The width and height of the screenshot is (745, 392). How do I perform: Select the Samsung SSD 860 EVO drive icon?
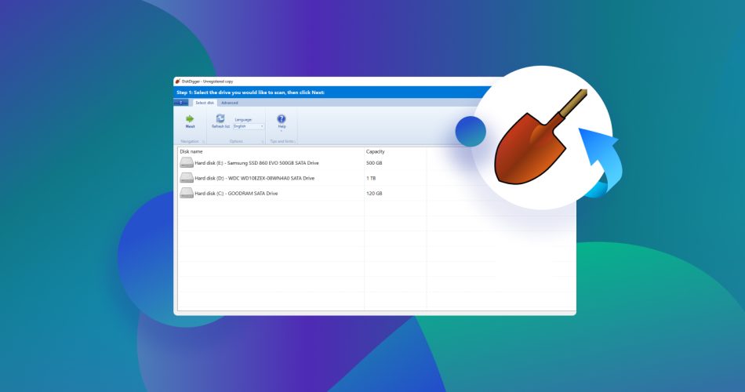point(187,162)
